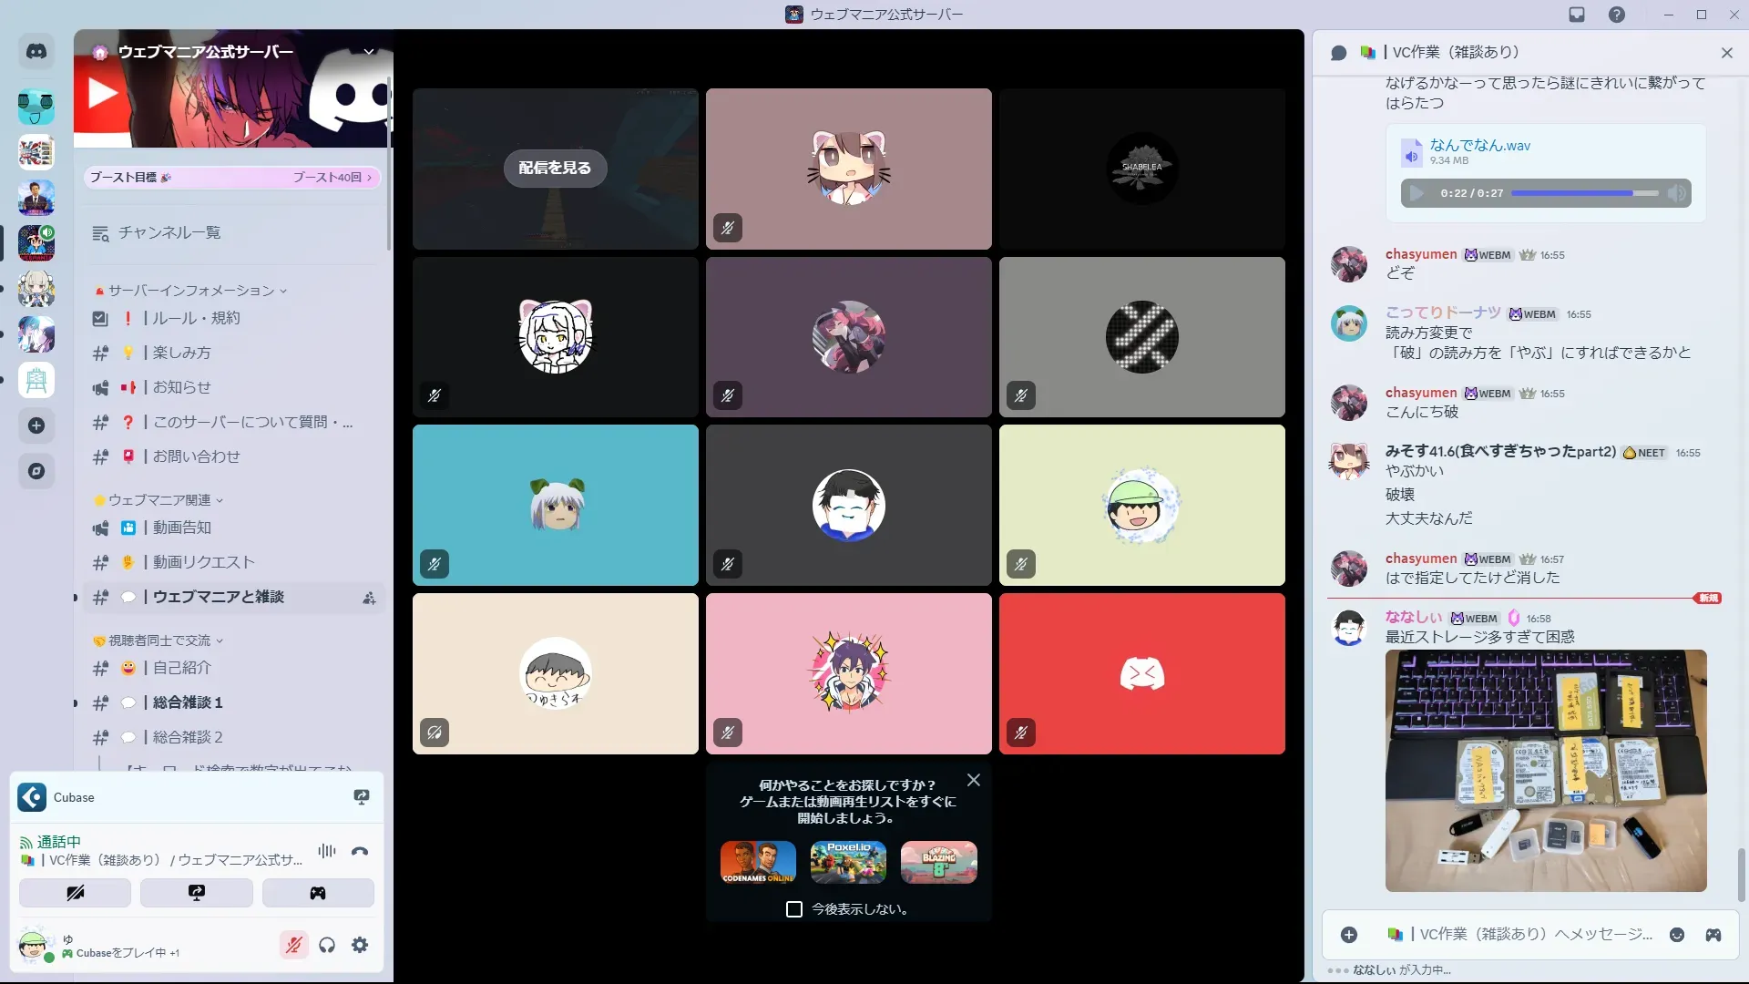Open Discord direct messages home icon
This screenshot has height=984, width=1749.
pos(36,52)
